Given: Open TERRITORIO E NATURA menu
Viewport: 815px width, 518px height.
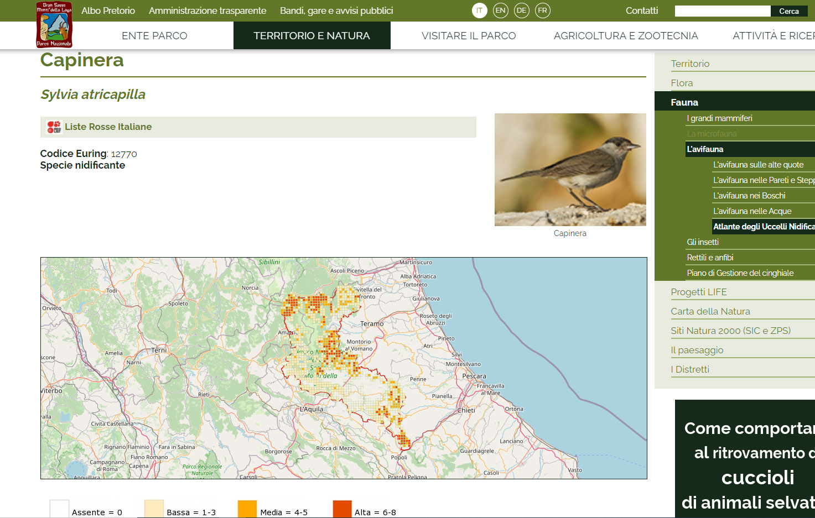Looking at the screenshot, I should click(x=312, y=35).
